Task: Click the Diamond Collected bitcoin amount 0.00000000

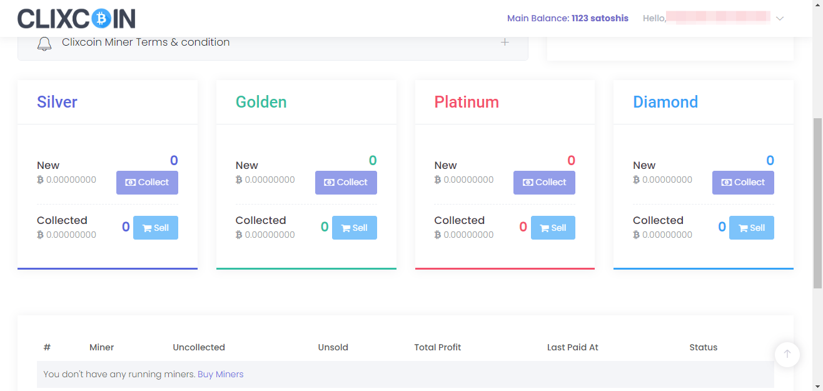Action: coord(662,235)
